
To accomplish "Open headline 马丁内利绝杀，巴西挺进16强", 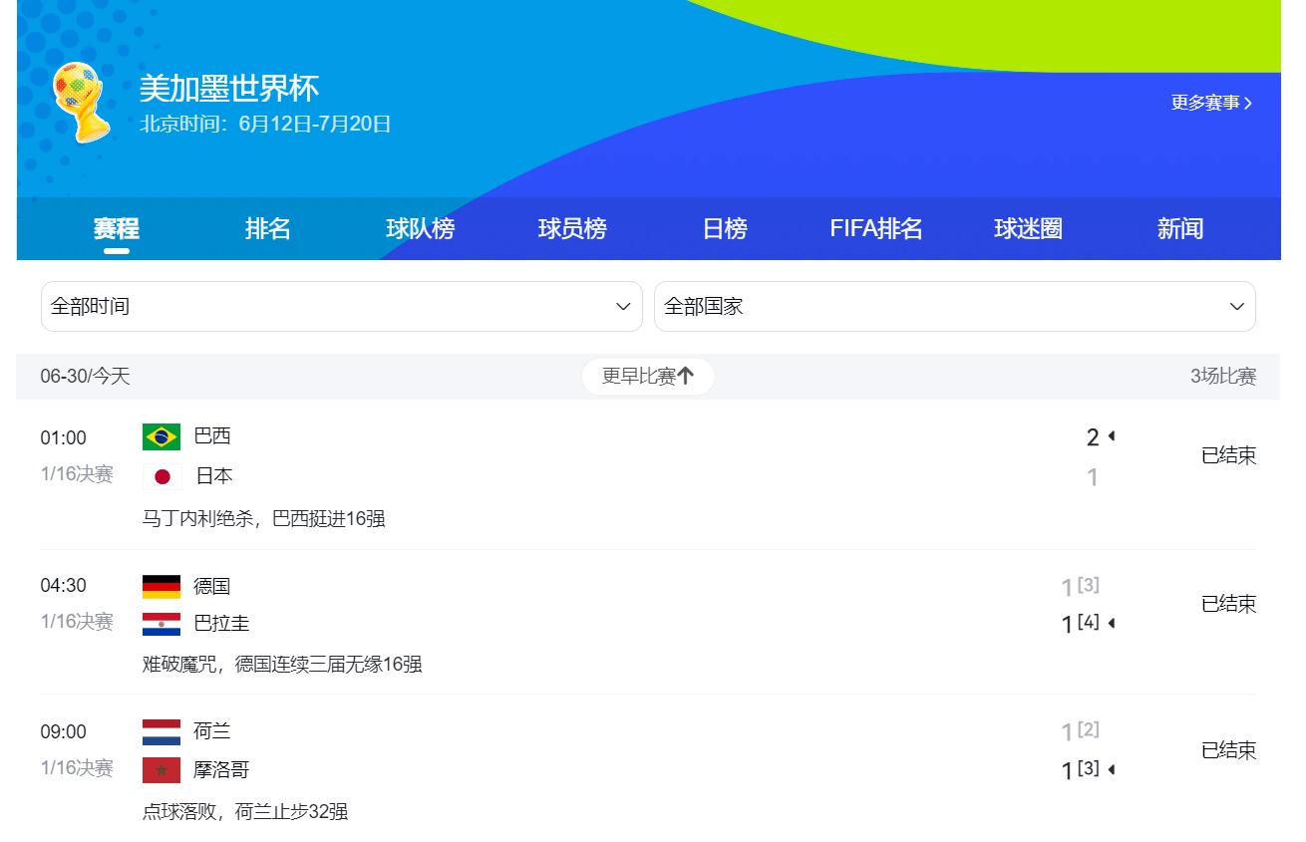I will coord(263,518).
